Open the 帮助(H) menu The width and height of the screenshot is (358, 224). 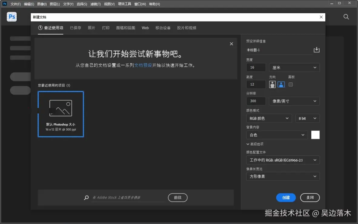pyautogui.click(x=154, y=4)
